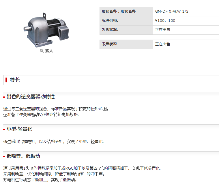Click the text about 铝框电机 lightweight design
Viewport: 219px width, 184px height.
click(x=54, y=142)
